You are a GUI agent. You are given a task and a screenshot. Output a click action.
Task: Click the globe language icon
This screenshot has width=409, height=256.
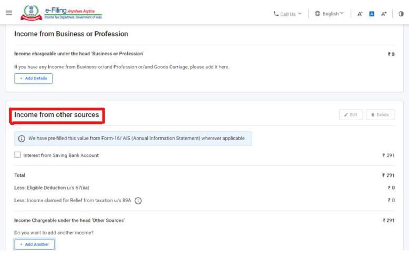pyautogui.click(x=317, y=14)
